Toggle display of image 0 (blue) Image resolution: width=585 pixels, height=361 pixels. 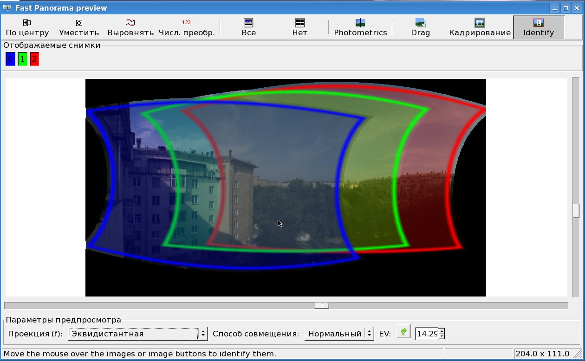point(10,59)
